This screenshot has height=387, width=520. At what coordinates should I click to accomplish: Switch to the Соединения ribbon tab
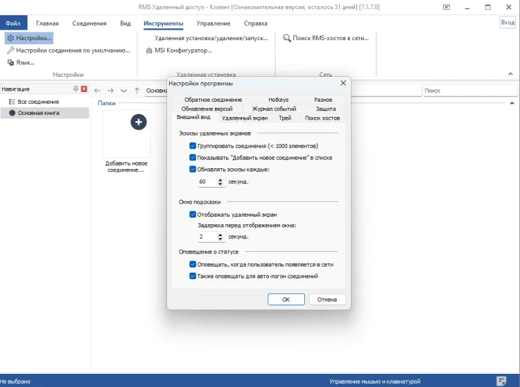coord(89,23)
